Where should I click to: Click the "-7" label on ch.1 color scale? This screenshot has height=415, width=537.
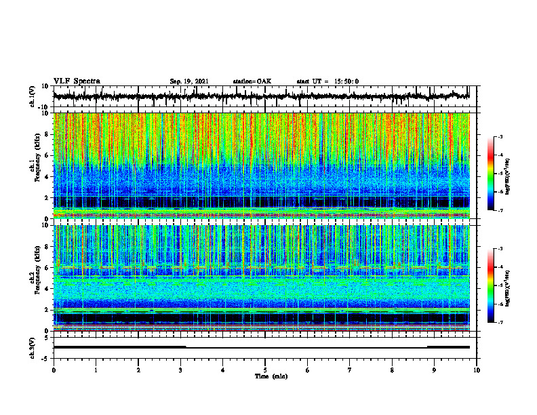(x=500, y=210)
